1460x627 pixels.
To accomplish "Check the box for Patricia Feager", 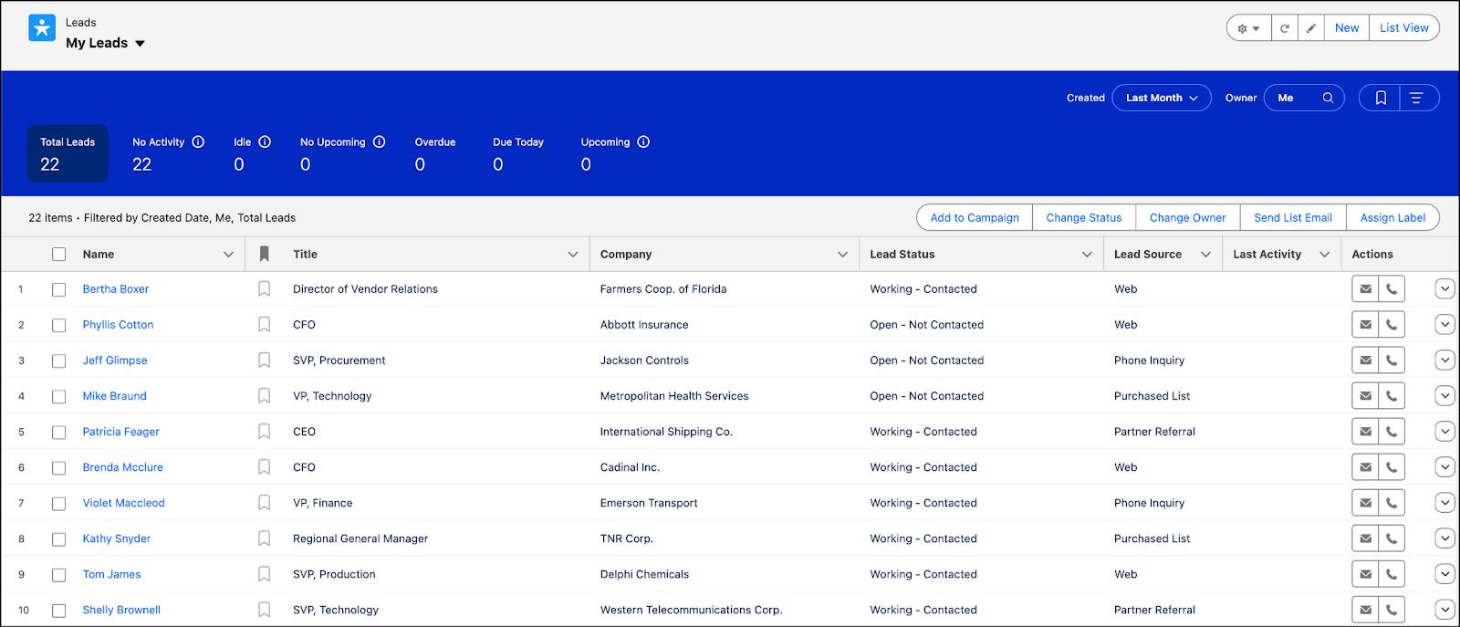I will 59,432.
